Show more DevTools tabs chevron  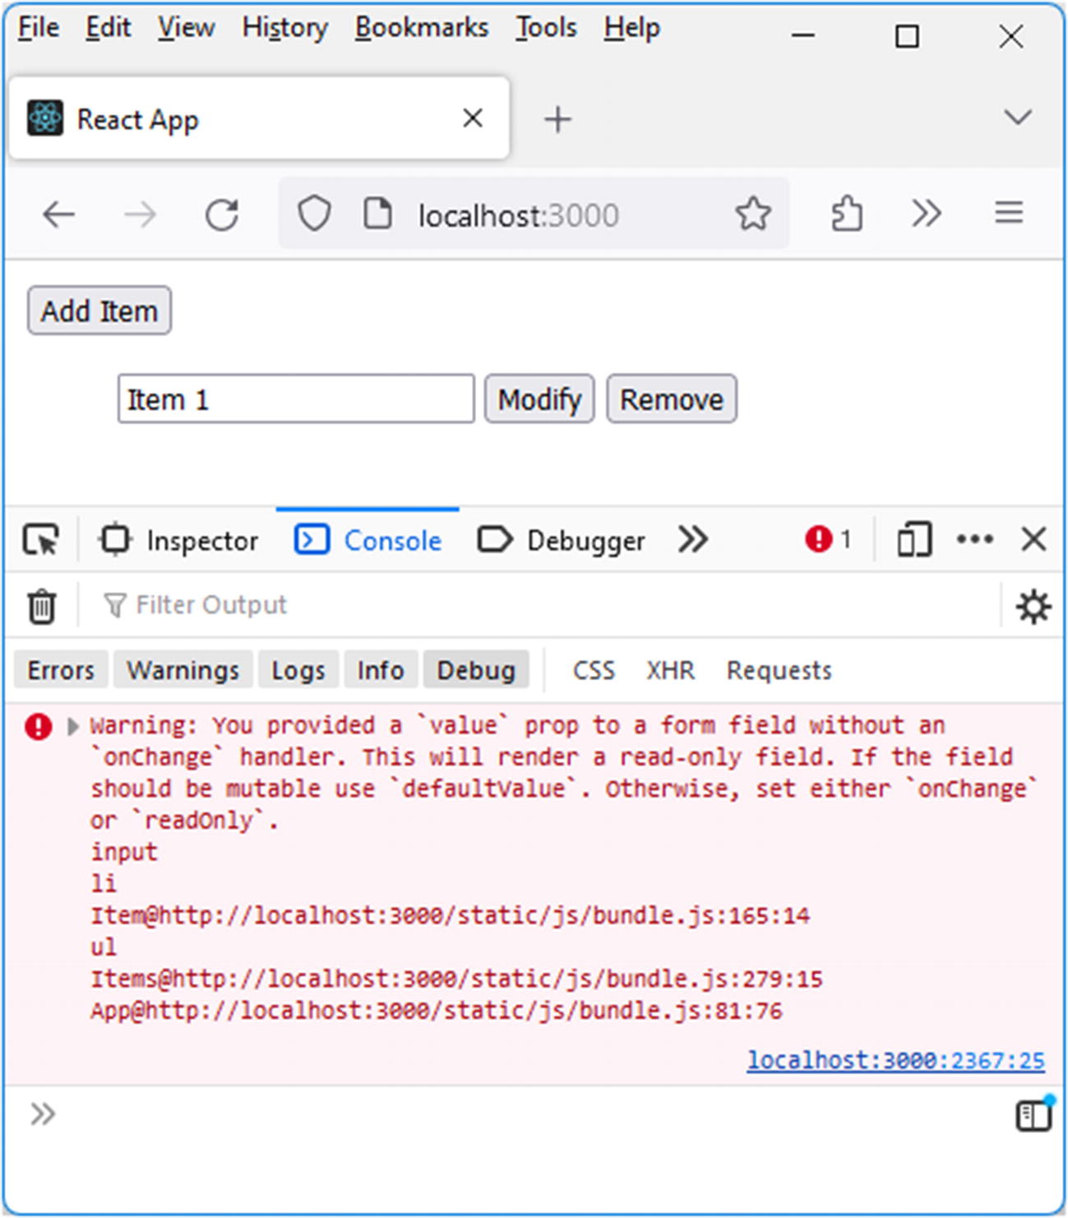tap(693, 540)
